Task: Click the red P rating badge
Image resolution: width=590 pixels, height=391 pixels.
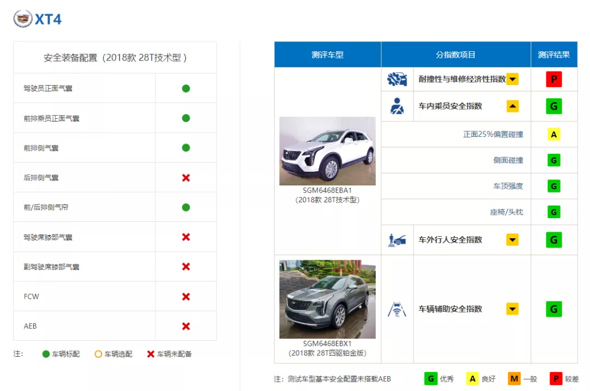Action: [553, 79]
